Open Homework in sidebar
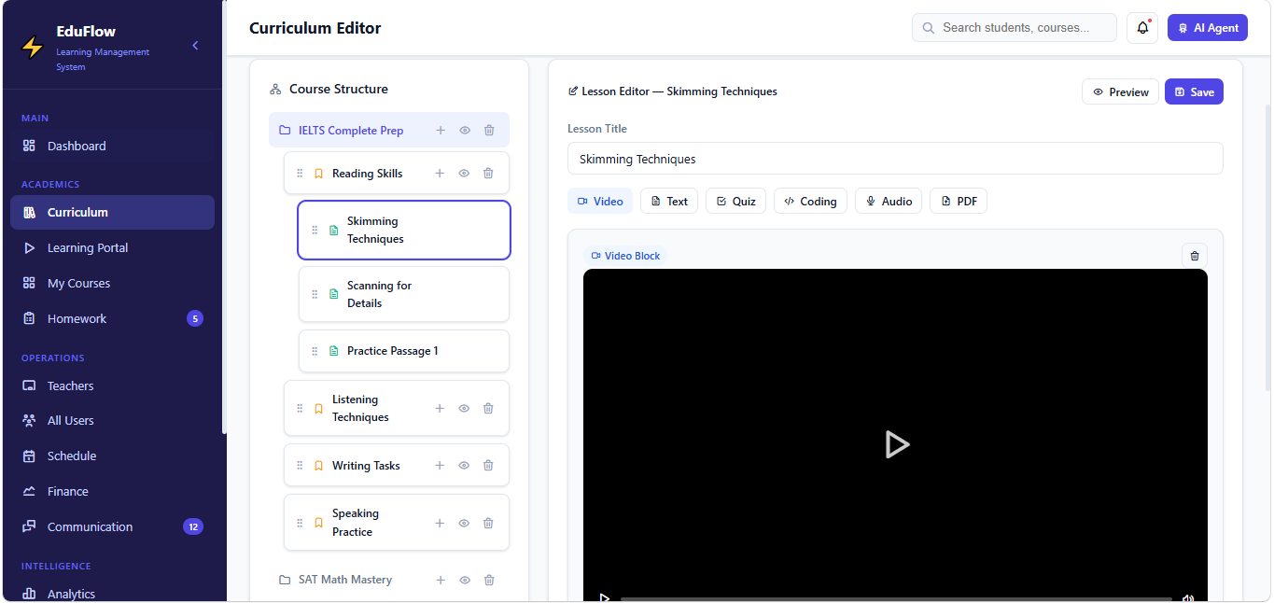The image size is (1274, 603). click(112, 318)
